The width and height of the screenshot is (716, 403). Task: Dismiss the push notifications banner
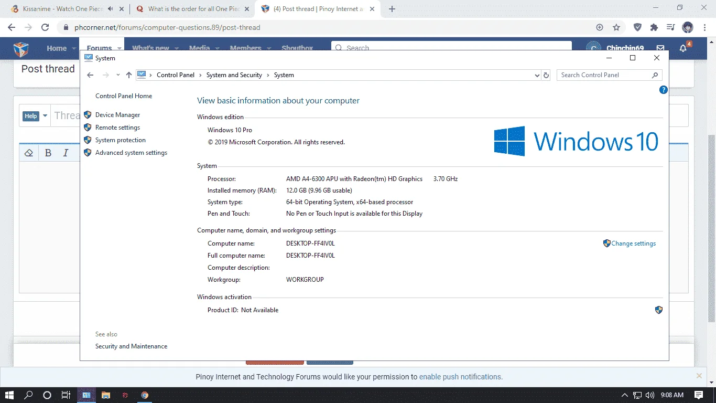tap(699, 376)
